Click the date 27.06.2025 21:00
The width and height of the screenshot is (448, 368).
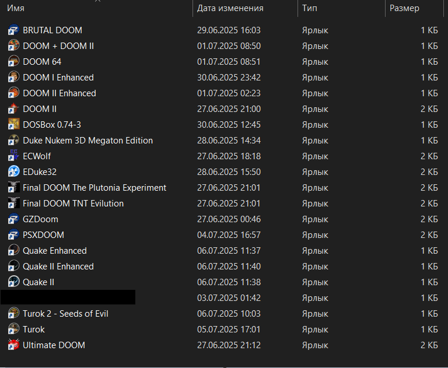(229, 109)
